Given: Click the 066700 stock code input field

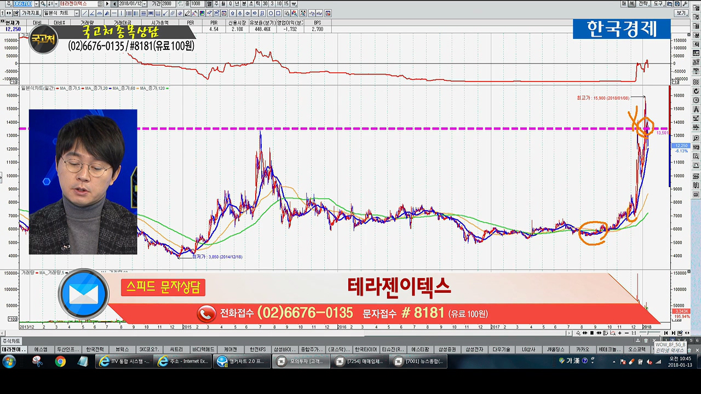Looking at the screenshot, I should pos(22,4).
